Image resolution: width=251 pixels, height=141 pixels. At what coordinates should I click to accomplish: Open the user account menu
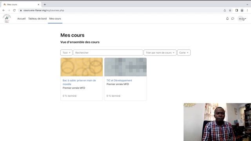(x=242, y=19)
